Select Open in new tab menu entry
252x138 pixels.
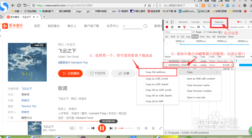click(x=196, y=97)
